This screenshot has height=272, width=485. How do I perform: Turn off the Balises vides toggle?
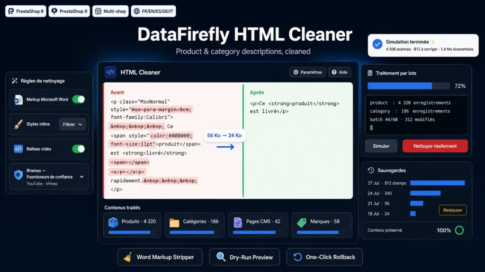[x=79, y=149]
